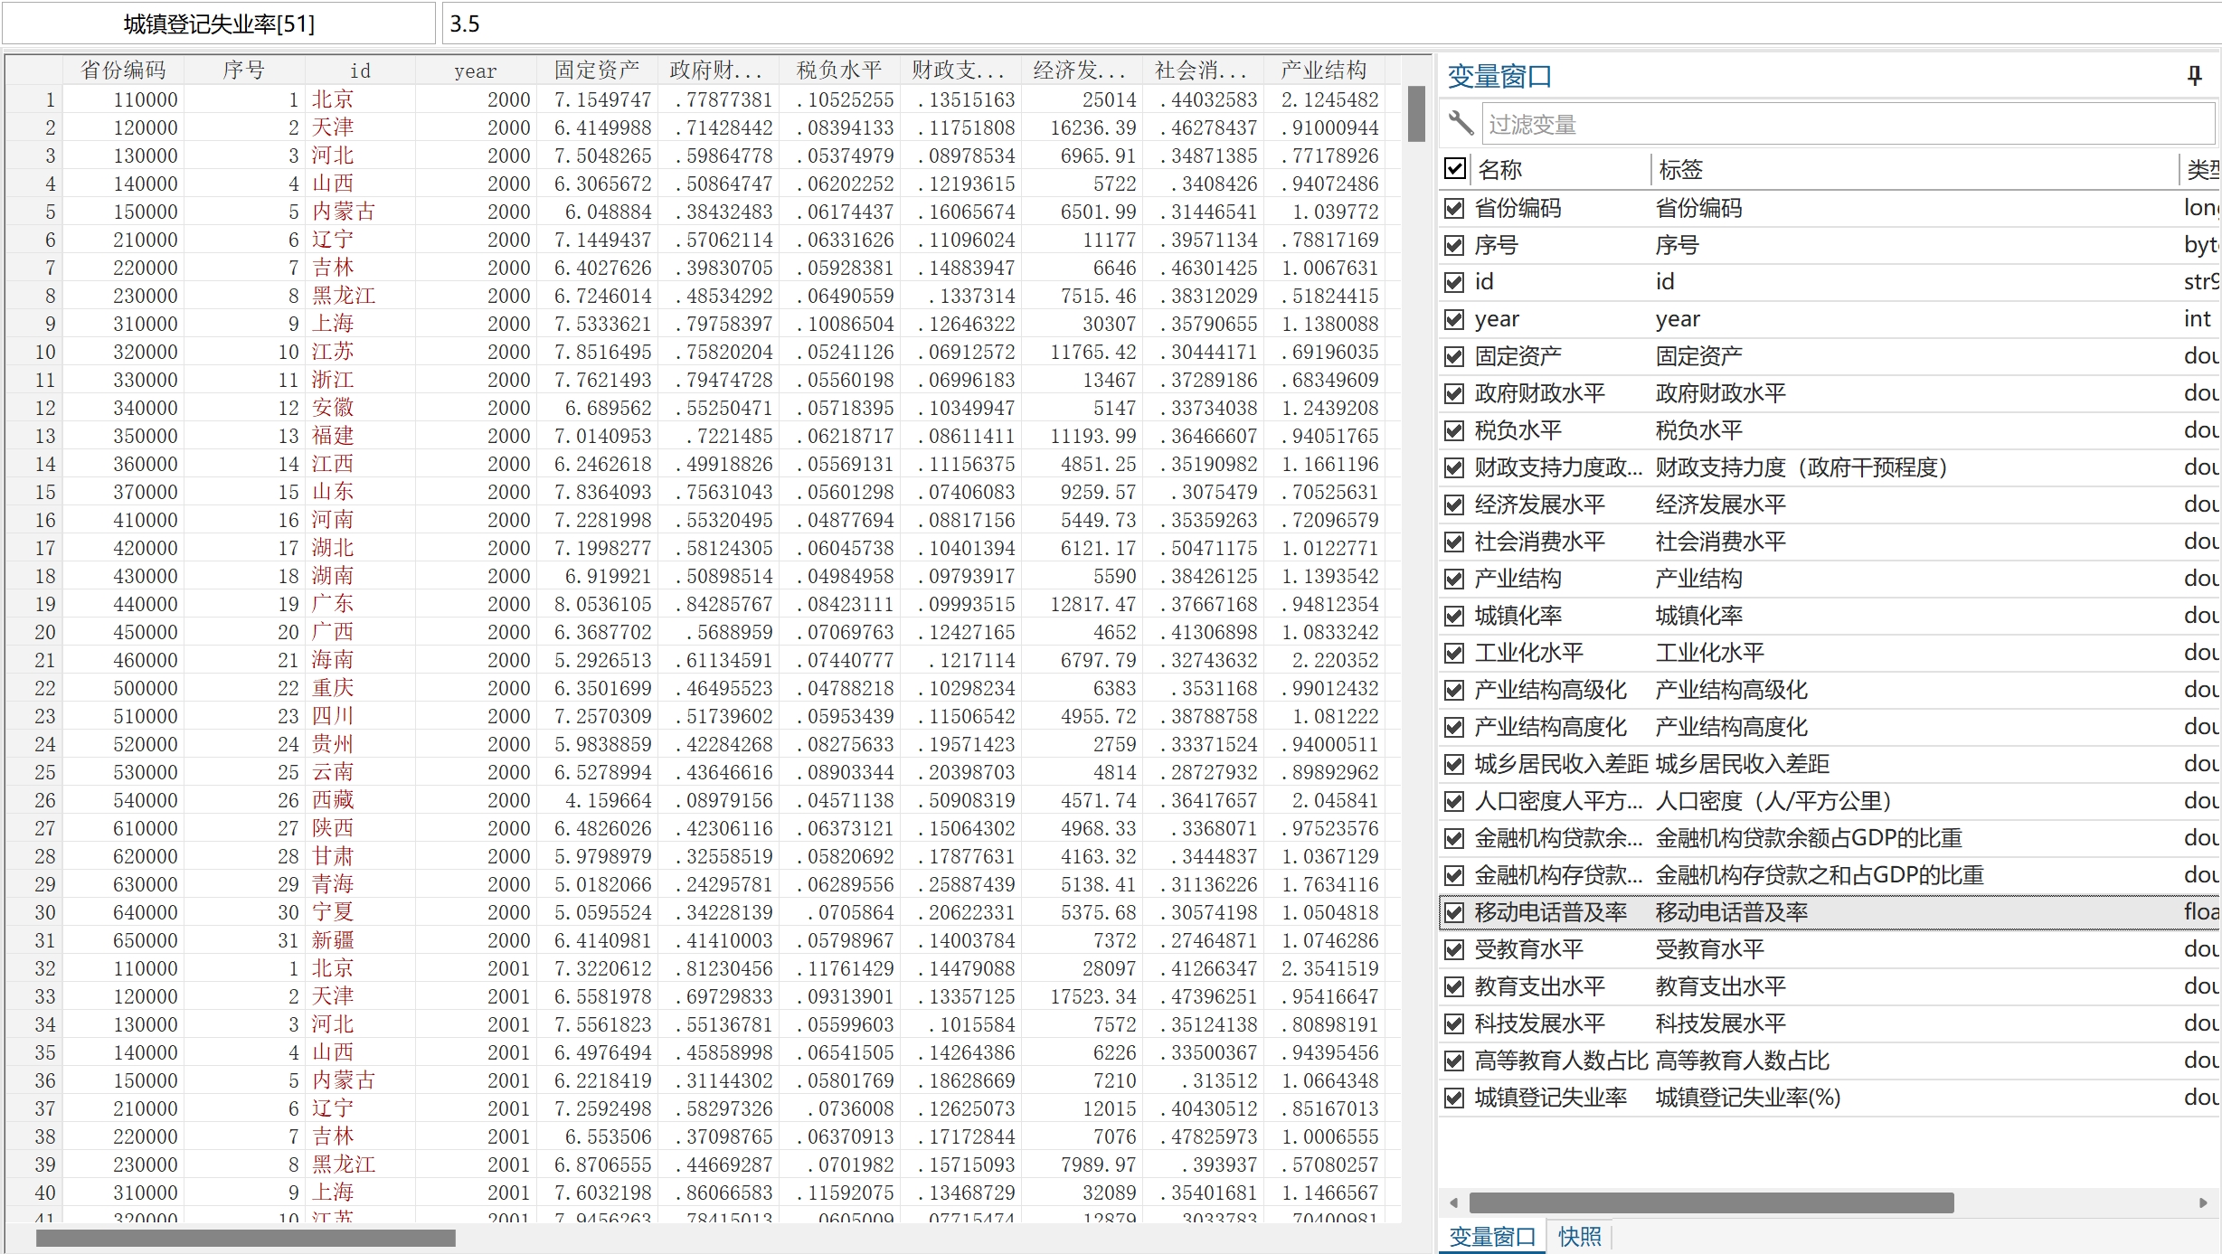2222x1254 pixels.
Task: Uncheck the 城镇登记失业率 variable checkbox
Action: (1454, 1098)
